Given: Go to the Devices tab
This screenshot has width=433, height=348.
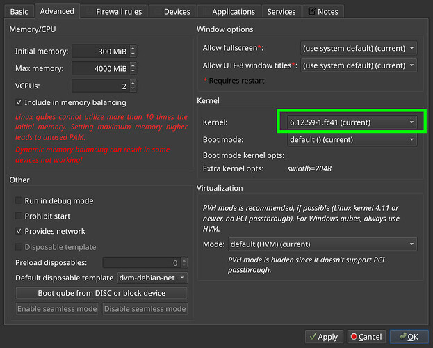Looking at the screenshot, I should tap(177, 11).
